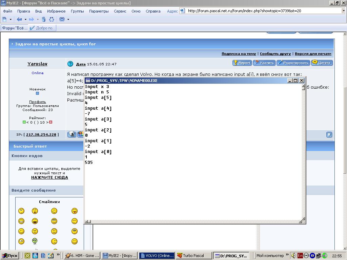The image size is (347, 260).
Task: Expand the Back button history dropdown
Action: [25, 19]
